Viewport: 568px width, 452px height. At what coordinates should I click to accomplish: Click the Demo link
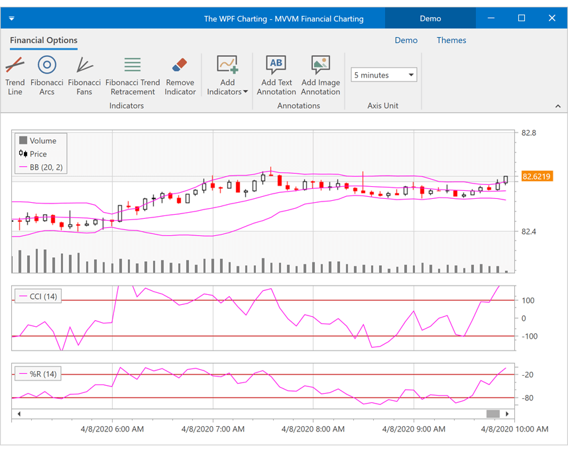pyautogui.click(x=406, y=40)
